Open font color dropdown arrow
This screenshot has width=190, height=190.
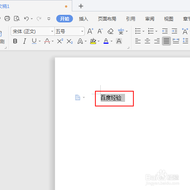[111, 41]
